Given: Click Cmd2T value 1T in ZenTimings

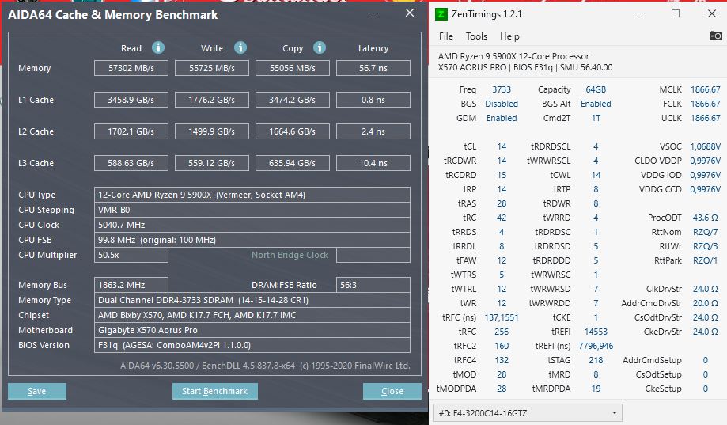Looking at the screenshot, I should [596, 118].
